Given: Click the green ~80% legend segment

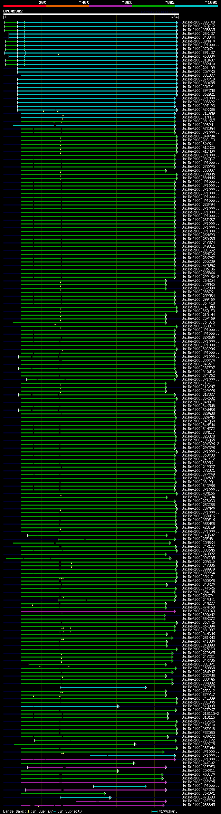Looking at the screenshot, I should (153, 6).
